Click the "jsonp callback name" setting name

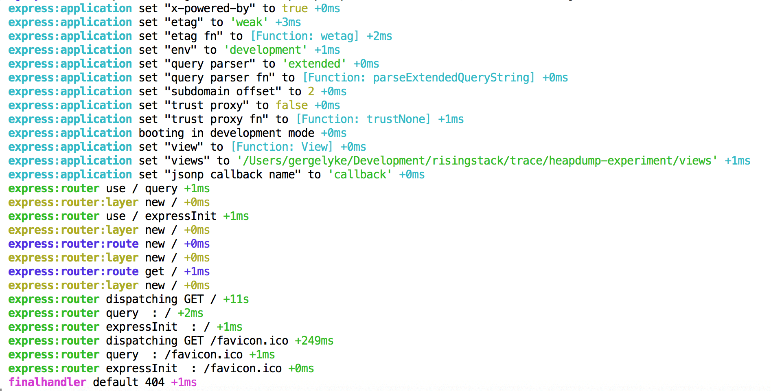coord(233,175)
